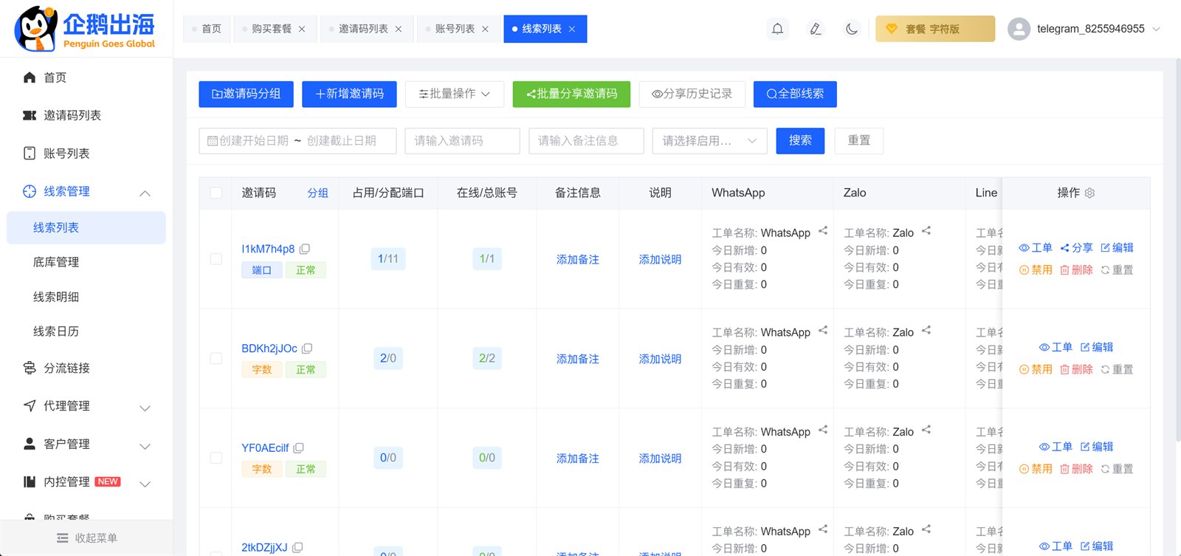This screenshot has width=1181, height=556.
Task: Copy invite code YF0AEcilf
Action: [298, 447]
